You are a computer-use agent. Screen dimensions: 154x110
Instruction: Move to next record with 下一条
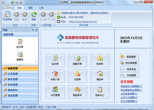[x=51, y=16]
